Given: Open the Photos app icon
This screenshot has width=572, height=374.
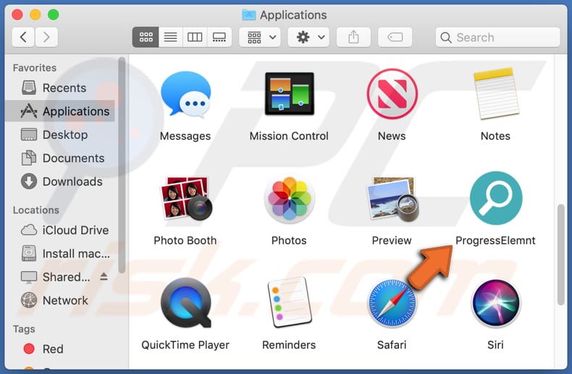Looking at the screenshot, I should click(x=290, y=198).
